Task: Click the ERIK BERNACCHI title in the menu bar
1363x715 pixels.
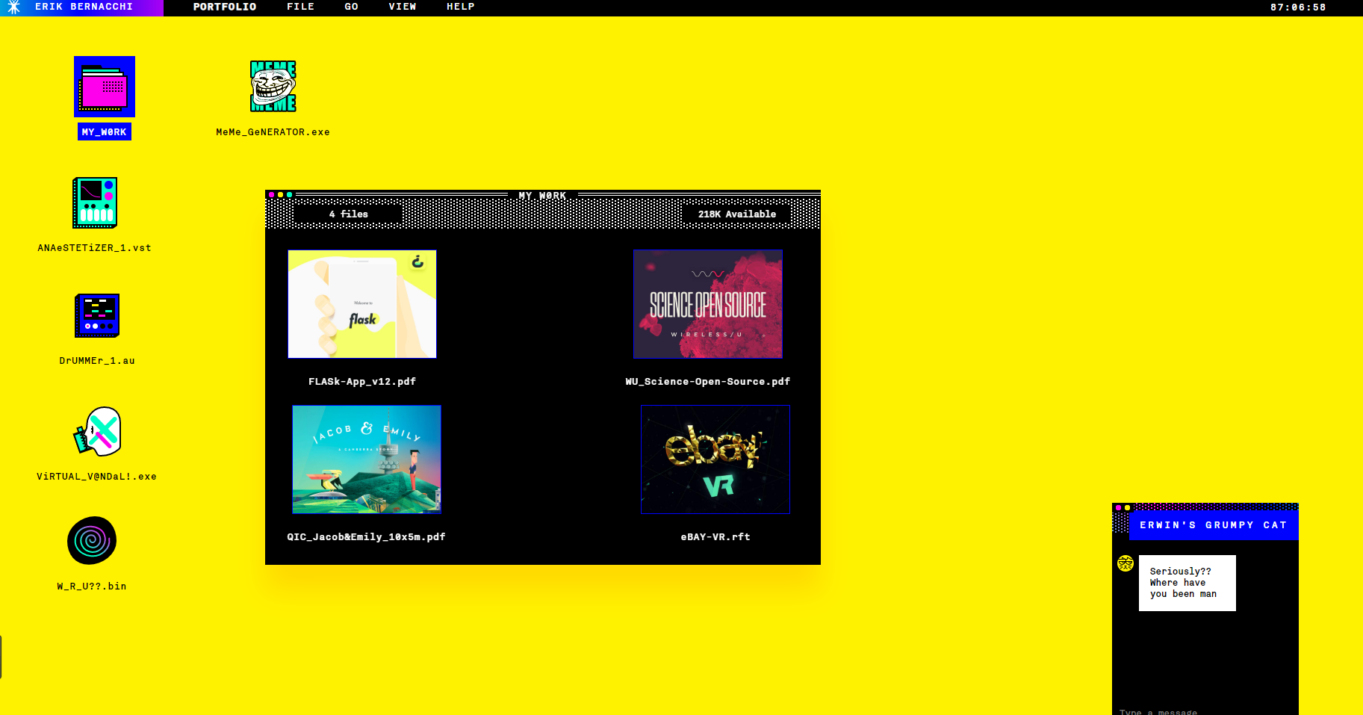Action: click(84, 7)
